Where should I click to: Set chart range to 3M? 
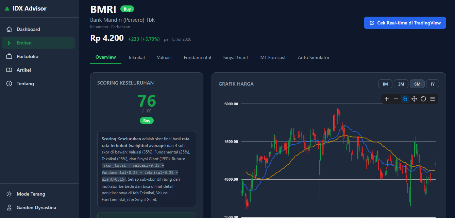click(401, 84)
